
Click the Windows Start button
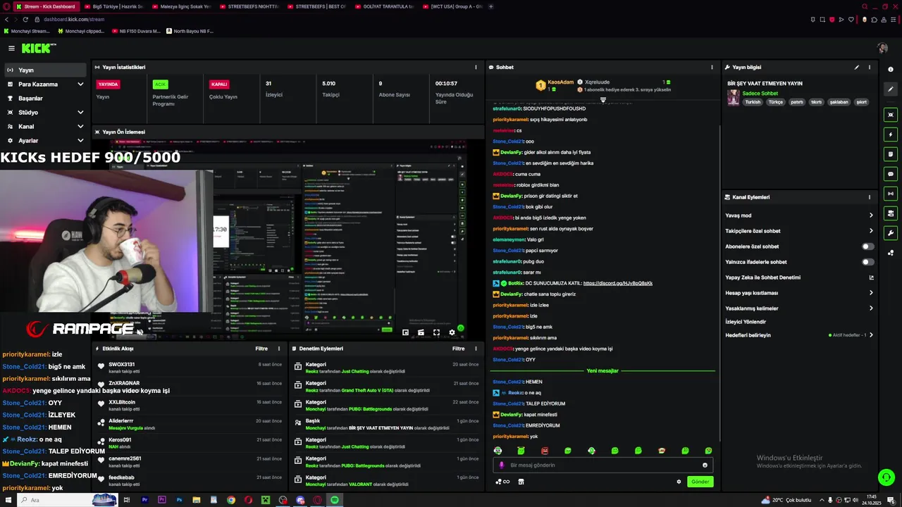[x=7, y=500]
